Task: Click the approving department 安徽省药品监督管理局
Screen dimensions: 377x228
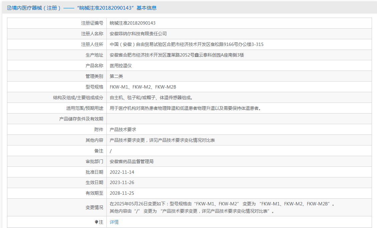Action: pos(131,161)
